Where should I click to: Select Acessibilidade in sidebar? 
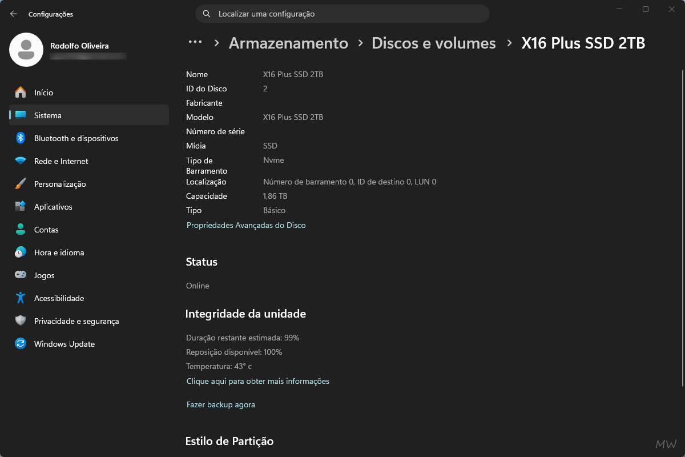[89, 298]
